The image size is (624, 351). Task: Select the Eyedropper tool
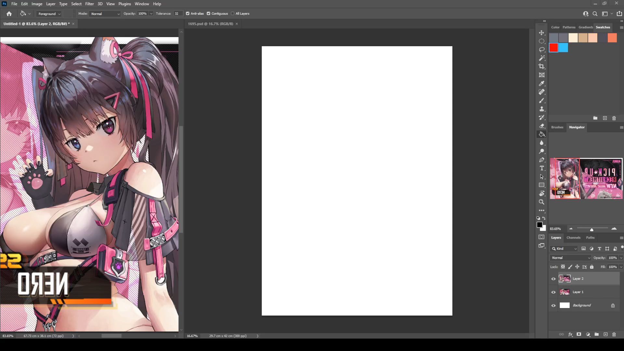pos(541,84)
